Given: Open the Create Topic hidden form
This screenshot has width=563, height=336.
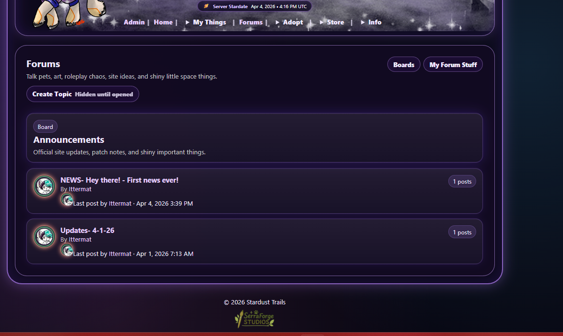Looking at the screenshot, I should pos(83,94).
